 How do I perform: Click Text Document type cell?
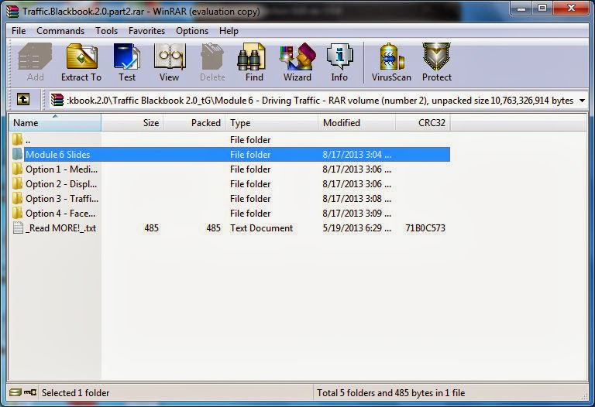point(261,228)
